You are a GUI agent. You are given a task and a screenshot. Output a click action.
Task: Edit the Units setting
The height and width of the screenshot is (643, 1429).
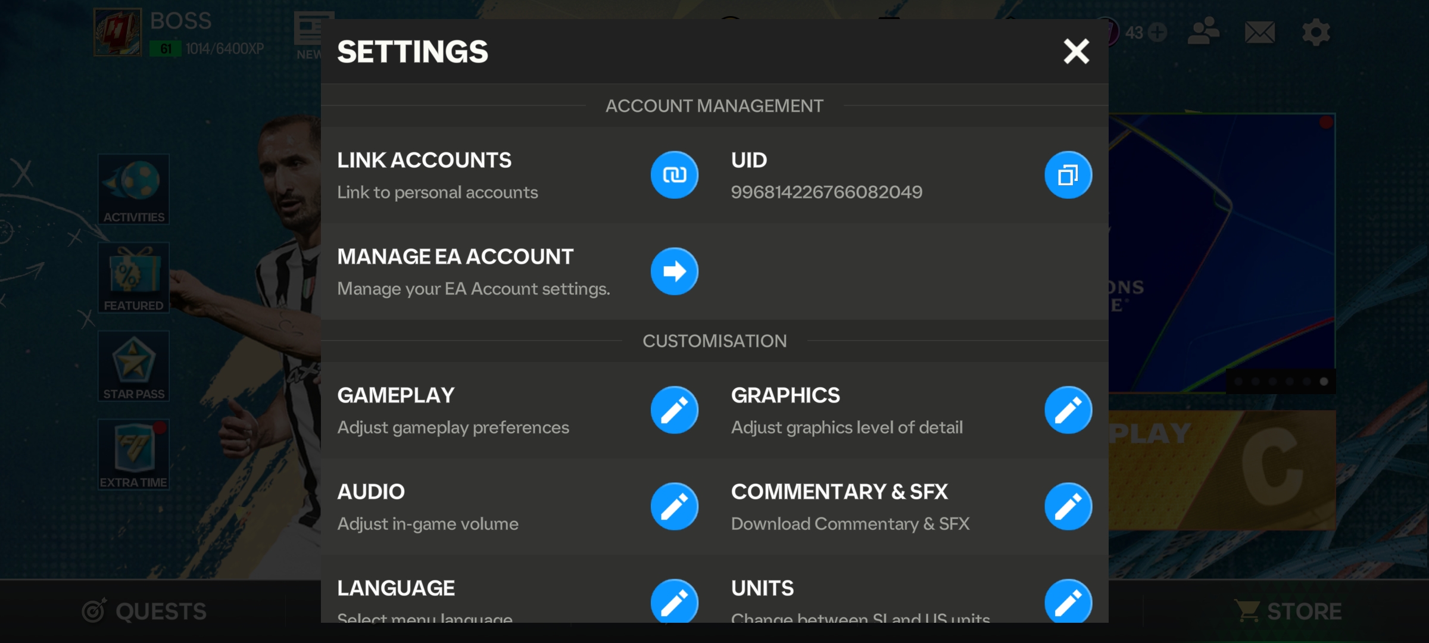tap(1068, 601)
